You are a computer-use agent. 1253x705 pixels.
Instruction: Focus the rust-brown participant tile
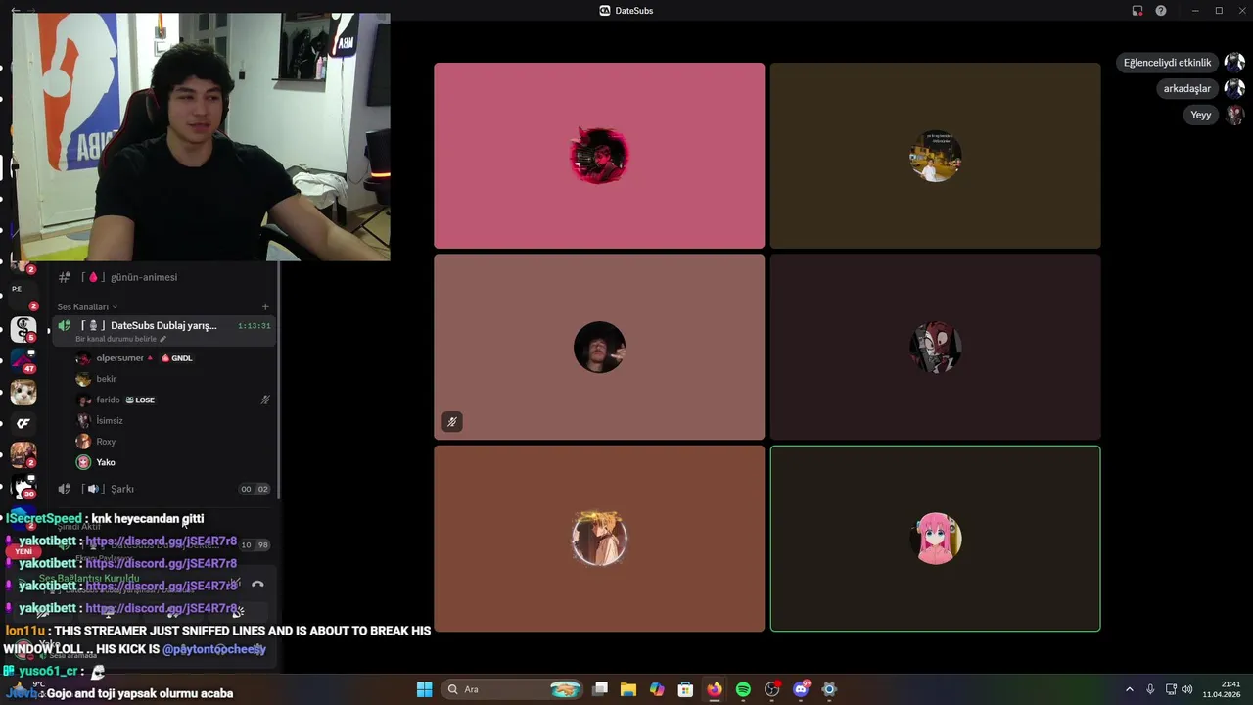(x=599, y=539)
